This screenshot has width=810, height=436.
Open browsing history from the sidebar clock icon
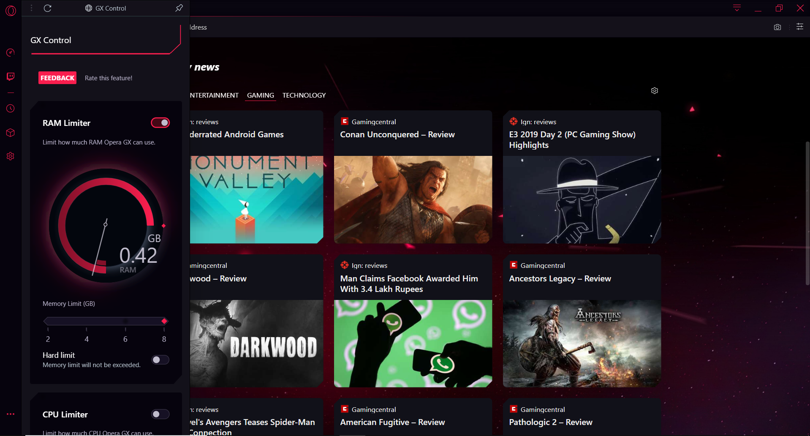(11, 109)
